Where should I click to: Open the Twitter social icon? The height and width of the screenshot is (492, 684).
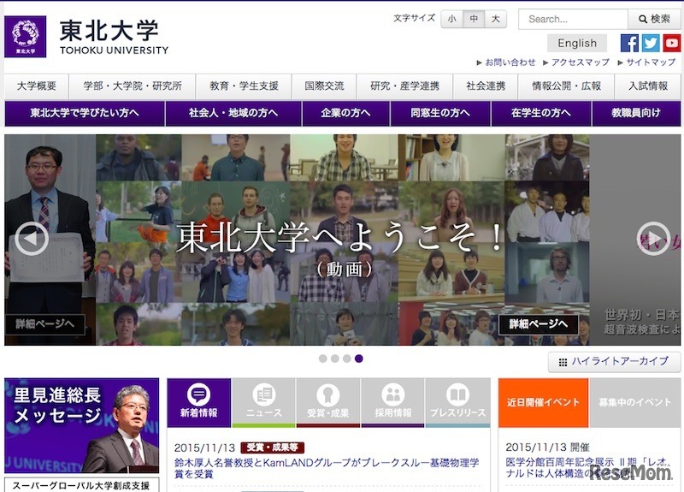click(x=651, y=43)
